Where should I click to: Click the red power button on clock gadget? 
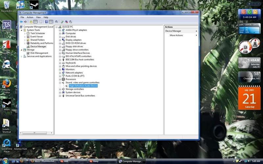(x=243, y=12)
